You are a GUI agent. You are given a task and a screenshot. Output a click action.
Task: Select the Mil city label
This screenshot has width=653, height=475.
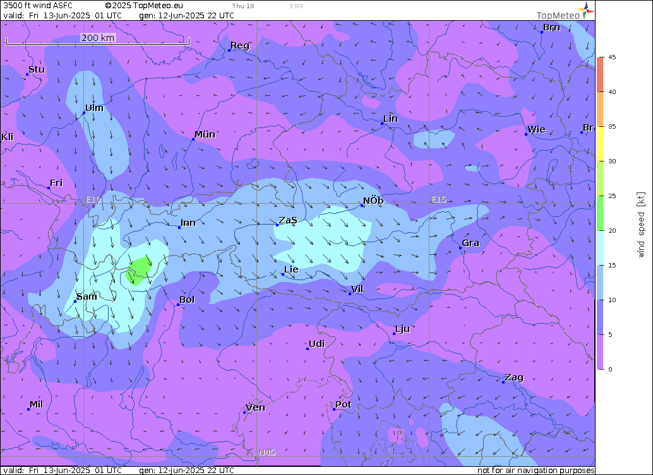pyautogui.click(x=36, y=404)
